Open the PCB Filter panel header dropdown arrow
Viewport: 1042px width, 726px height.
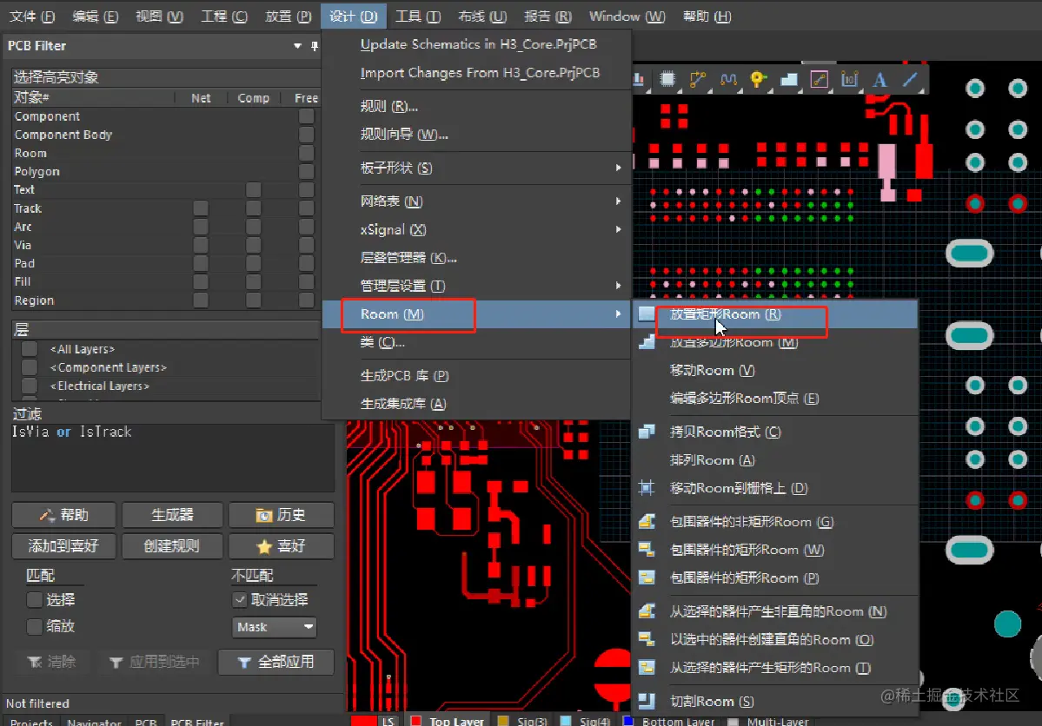[297, 45]
